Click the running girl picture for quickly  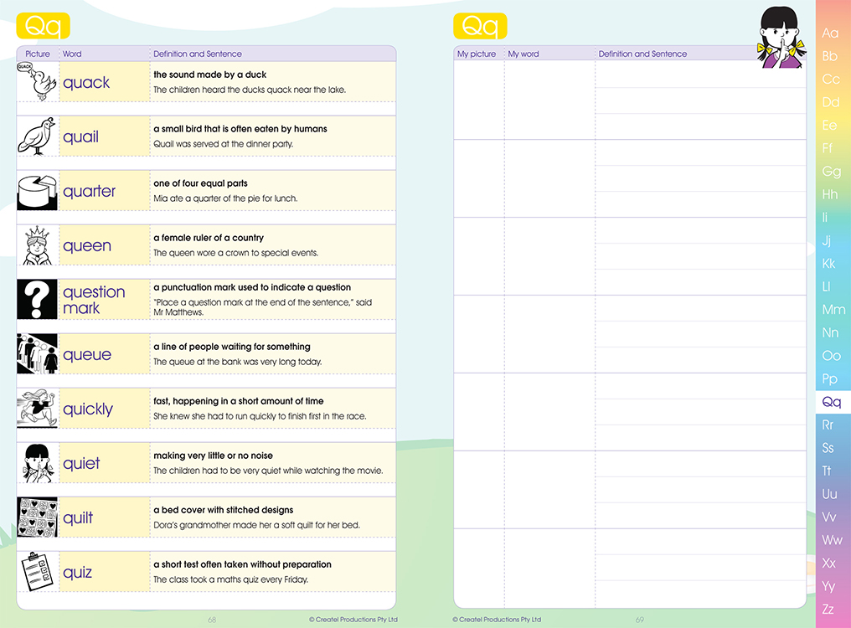coord(37,409)
